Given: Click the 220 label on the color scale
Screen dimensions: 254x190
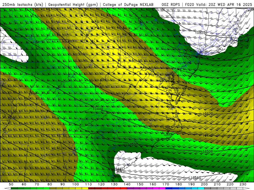Looking at the screenshot, I should [230, 184].
